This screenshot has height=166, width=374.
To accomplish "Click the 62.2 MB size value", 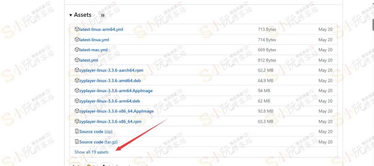I will [266, 70].
